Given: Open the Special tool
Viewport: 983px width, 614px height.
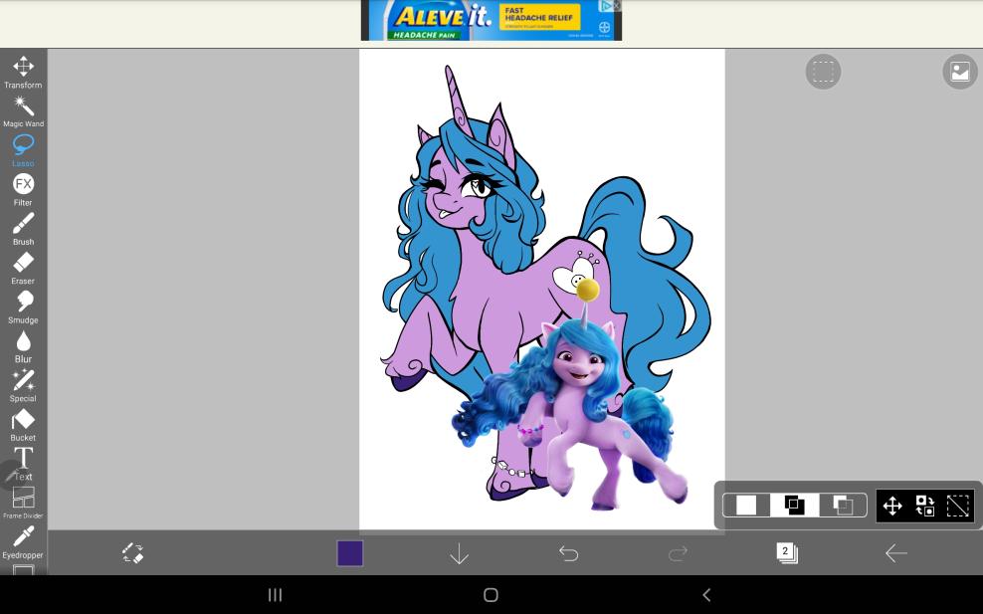Looking at the screenshot, I should [x=23, y=386].
